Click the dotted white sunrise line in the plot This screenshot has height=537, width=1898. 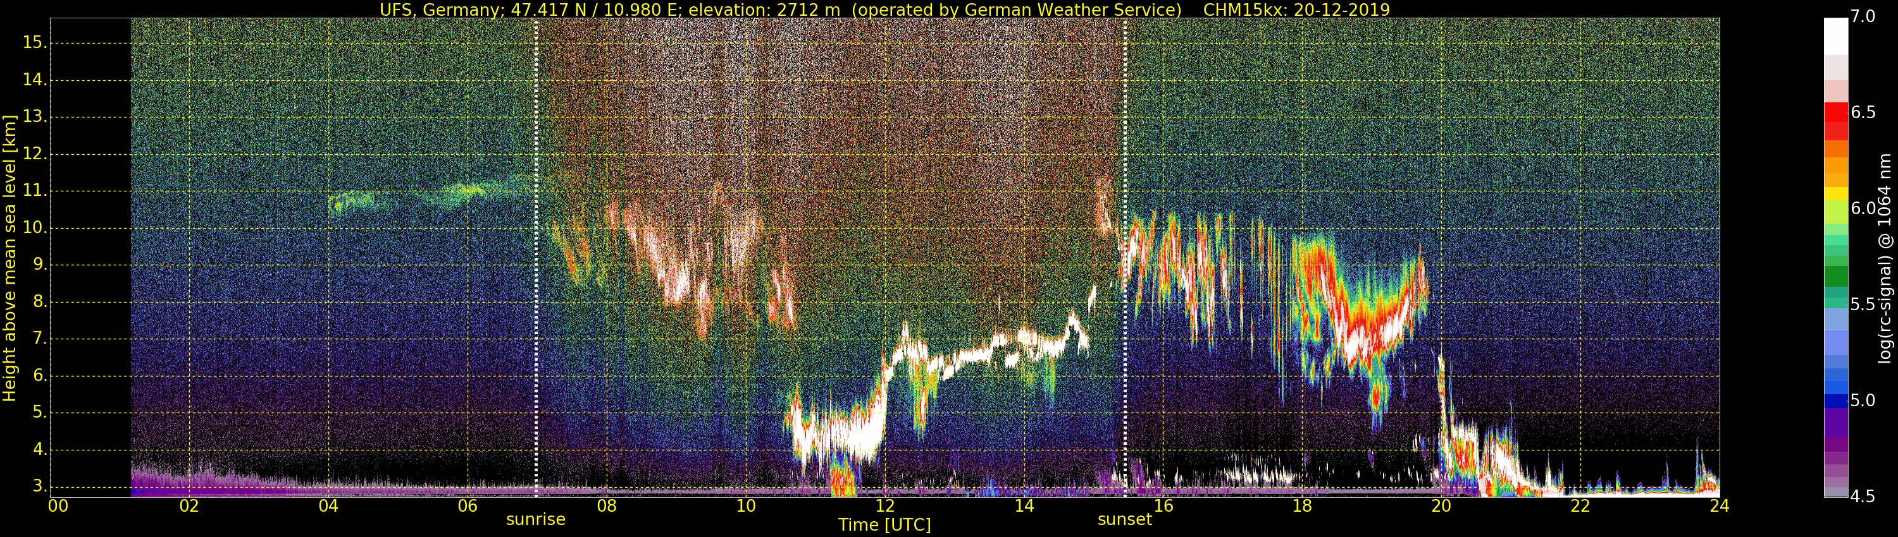click(x=536, y=258)
